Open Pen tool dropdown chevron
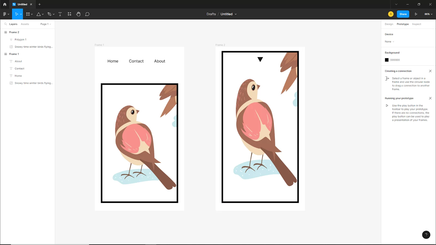The height and width of the screenshot is (245, 436). click(54, 14)
